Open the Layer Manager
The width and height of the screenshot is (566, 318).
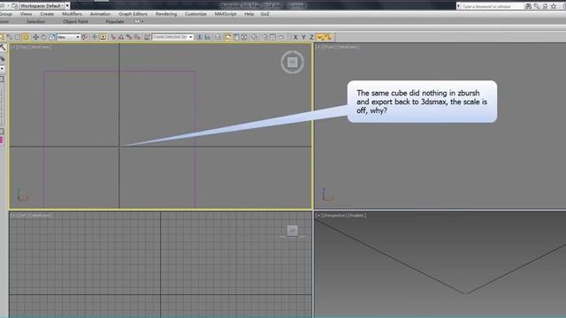click(x=218, y=37)
